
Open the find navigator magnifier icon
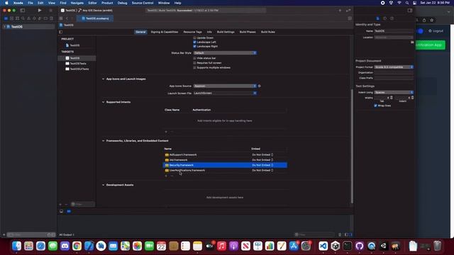[x=23, y=18]
